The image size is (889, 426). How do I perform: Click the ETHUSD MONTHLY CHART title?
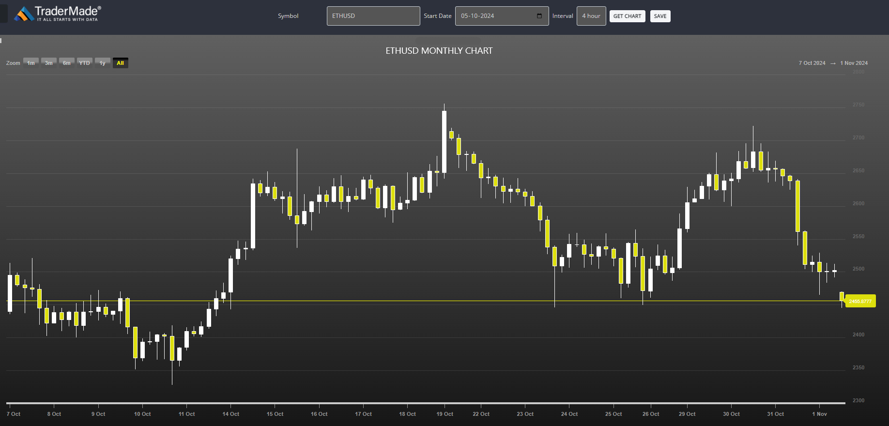coord(439,51)
